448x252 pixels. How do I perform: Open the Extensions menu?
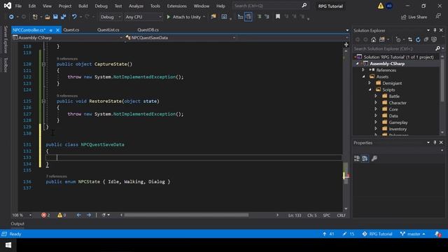point(177,6)
